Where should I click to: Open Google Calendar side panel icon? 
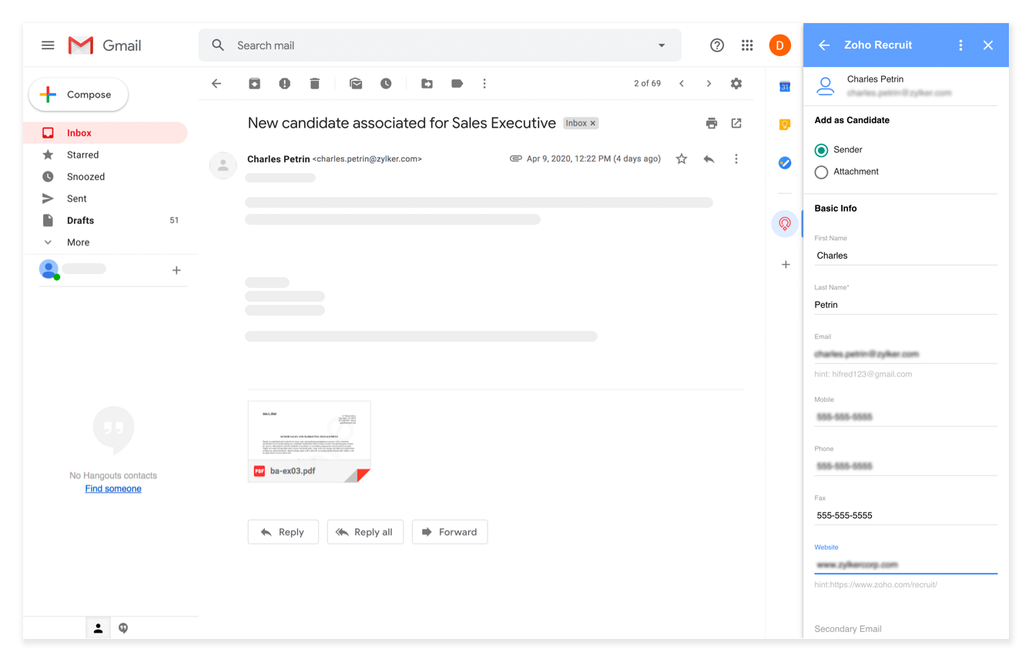(785, 87)
